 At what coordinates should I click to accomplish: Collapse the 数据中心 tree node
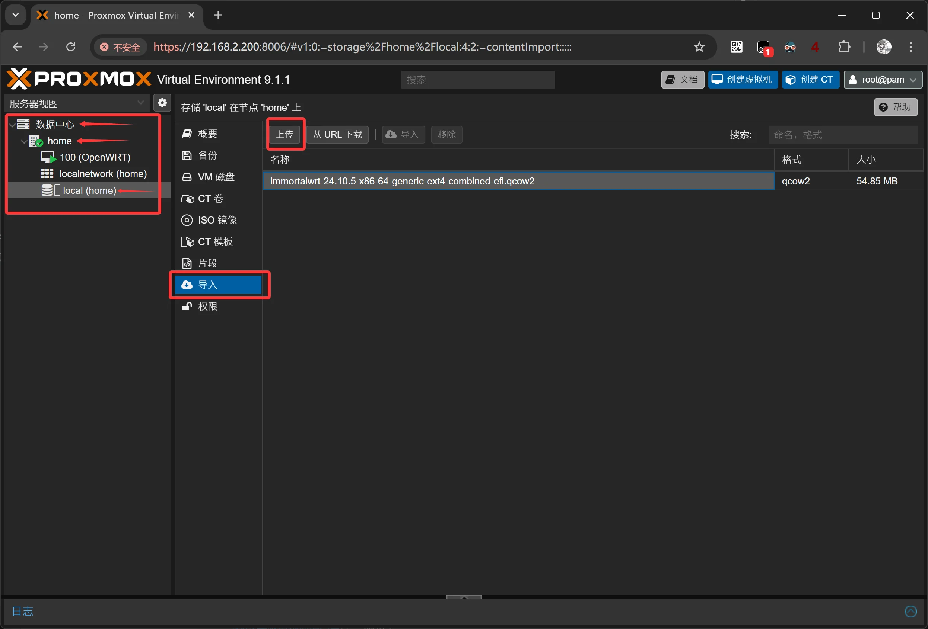tap(13, 125)
